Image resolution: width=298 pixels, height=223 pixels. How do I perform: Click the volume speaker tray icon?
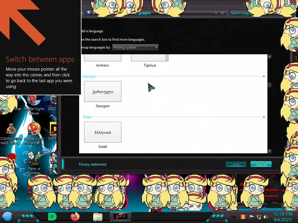[x=266, y=217]
